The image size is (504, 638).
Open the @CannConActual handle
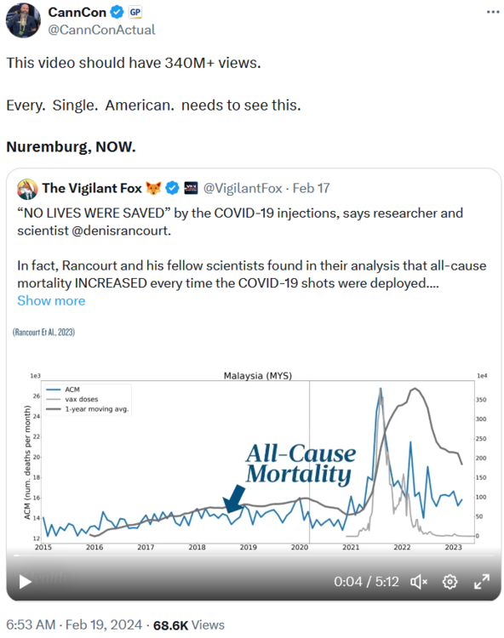(x=102, y=30)
